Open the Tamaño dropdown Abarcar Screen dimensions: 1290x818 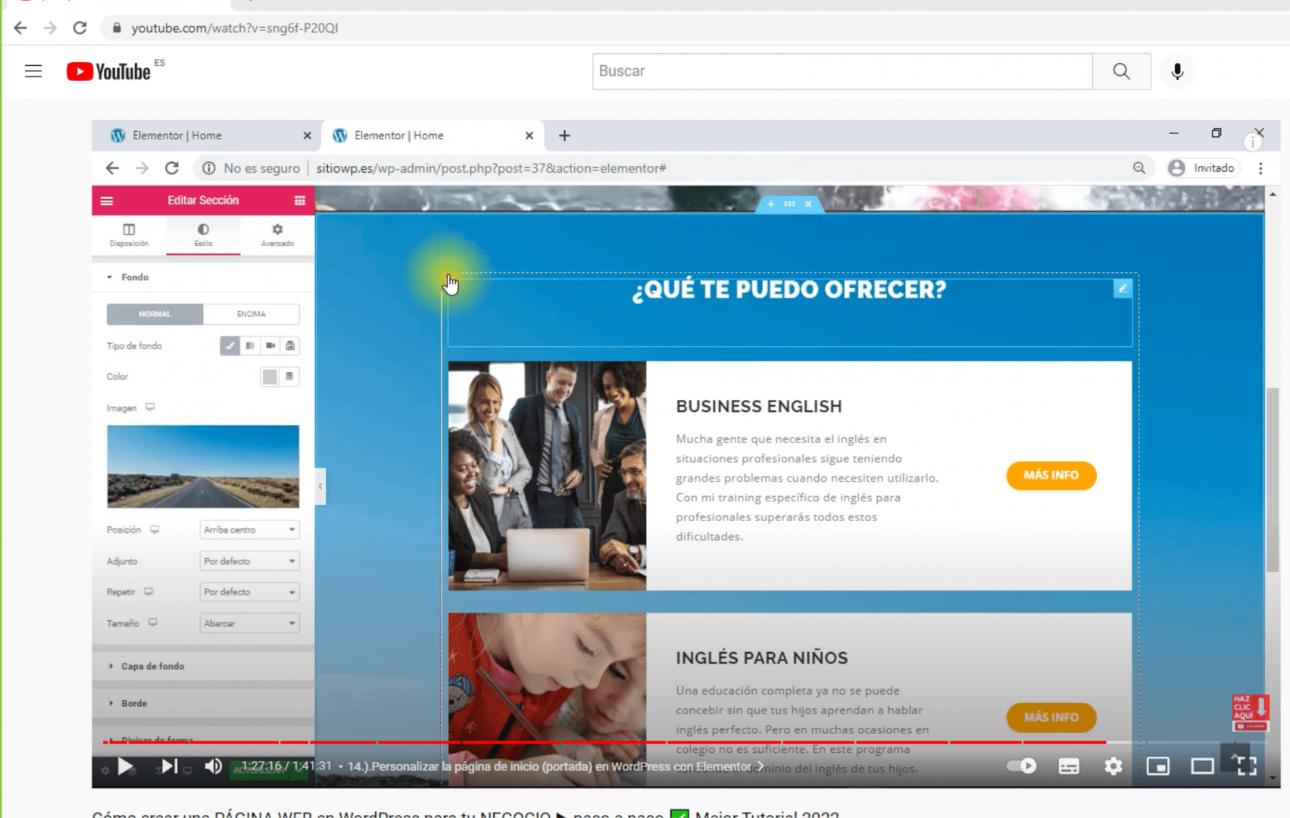click(x=249, y=623)
